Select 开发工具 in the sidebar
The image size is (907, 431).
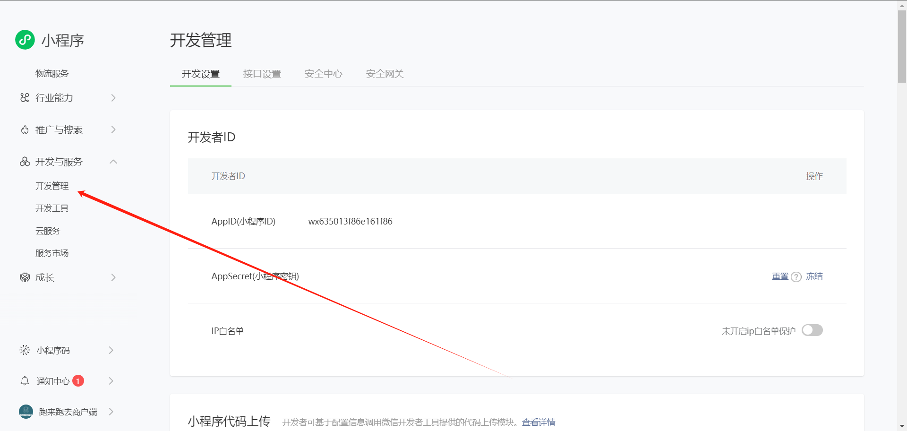coord(52,208)
